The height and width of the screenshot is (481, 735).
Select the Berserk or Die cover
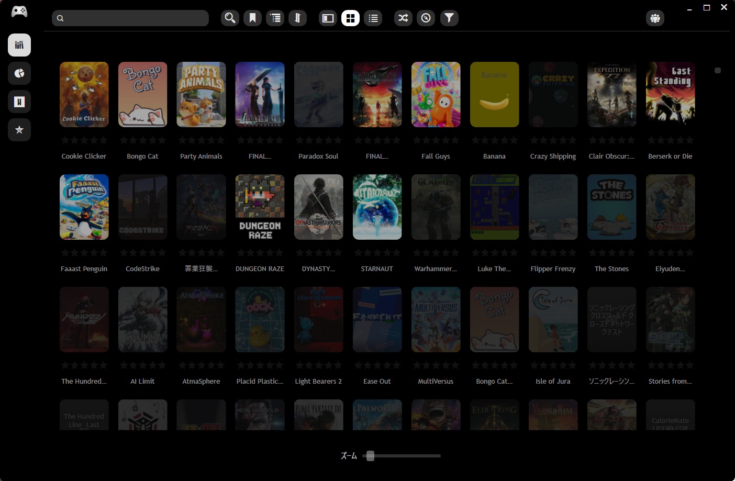tap(670, 95)
